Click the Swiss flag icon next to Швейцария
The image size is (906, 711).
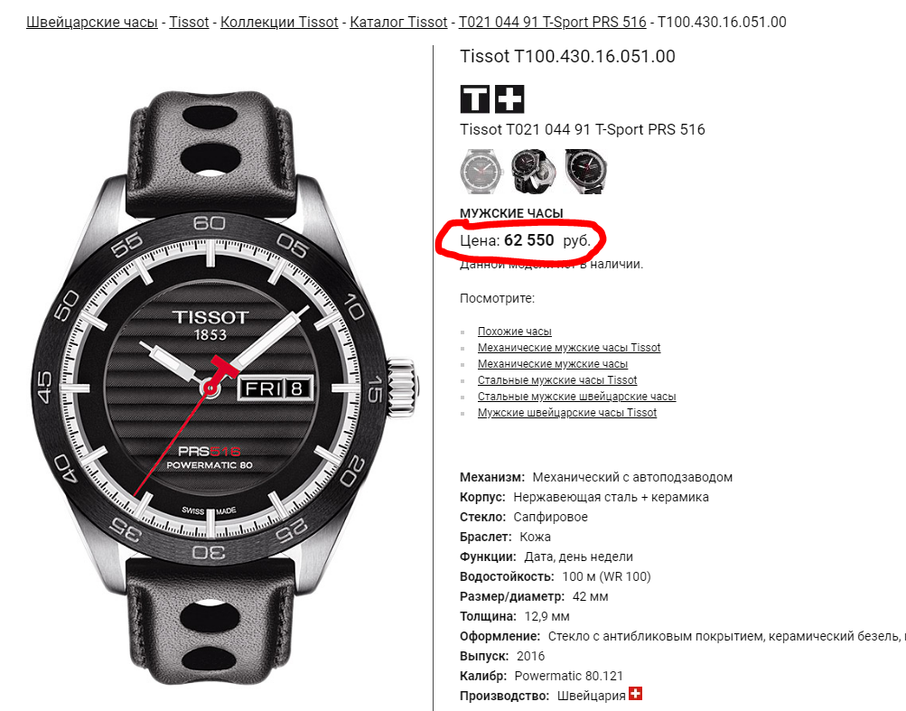[636, 693]
